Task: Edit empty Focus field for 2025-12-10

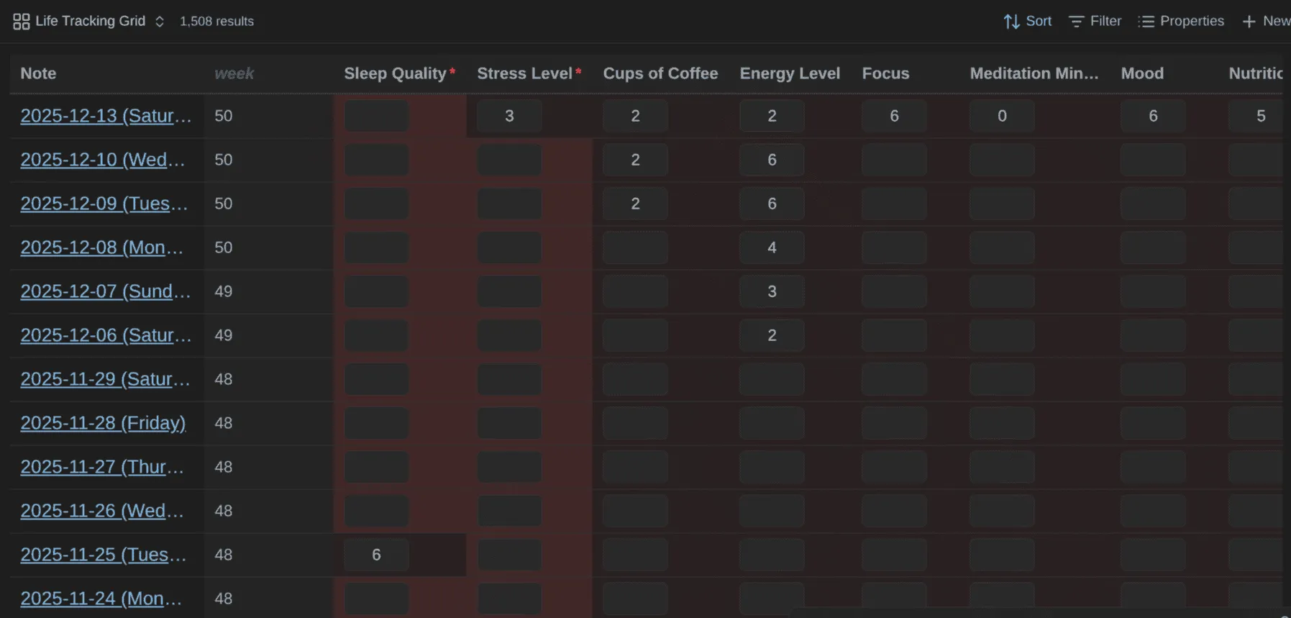Action: pos(894,160)
